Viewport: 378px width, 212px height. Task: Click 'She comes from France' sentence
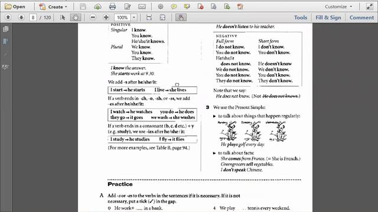coord(243,158)
